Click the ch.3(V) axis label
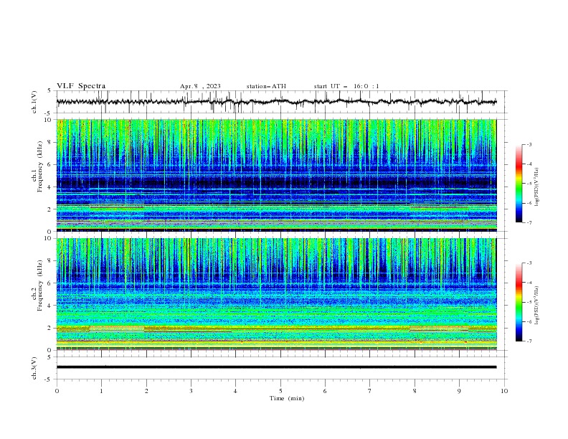The height and width of the screenshot is (439, 568). click(x=34, y=368)
